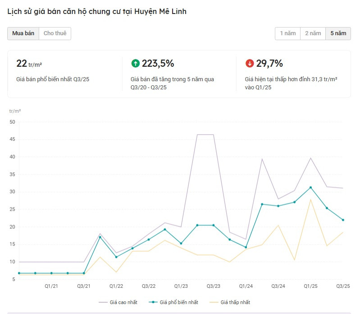Select the teal data point at Q3/22
Image resolution: width=360 pixels, height=314 pixels.
click(149, 240)
